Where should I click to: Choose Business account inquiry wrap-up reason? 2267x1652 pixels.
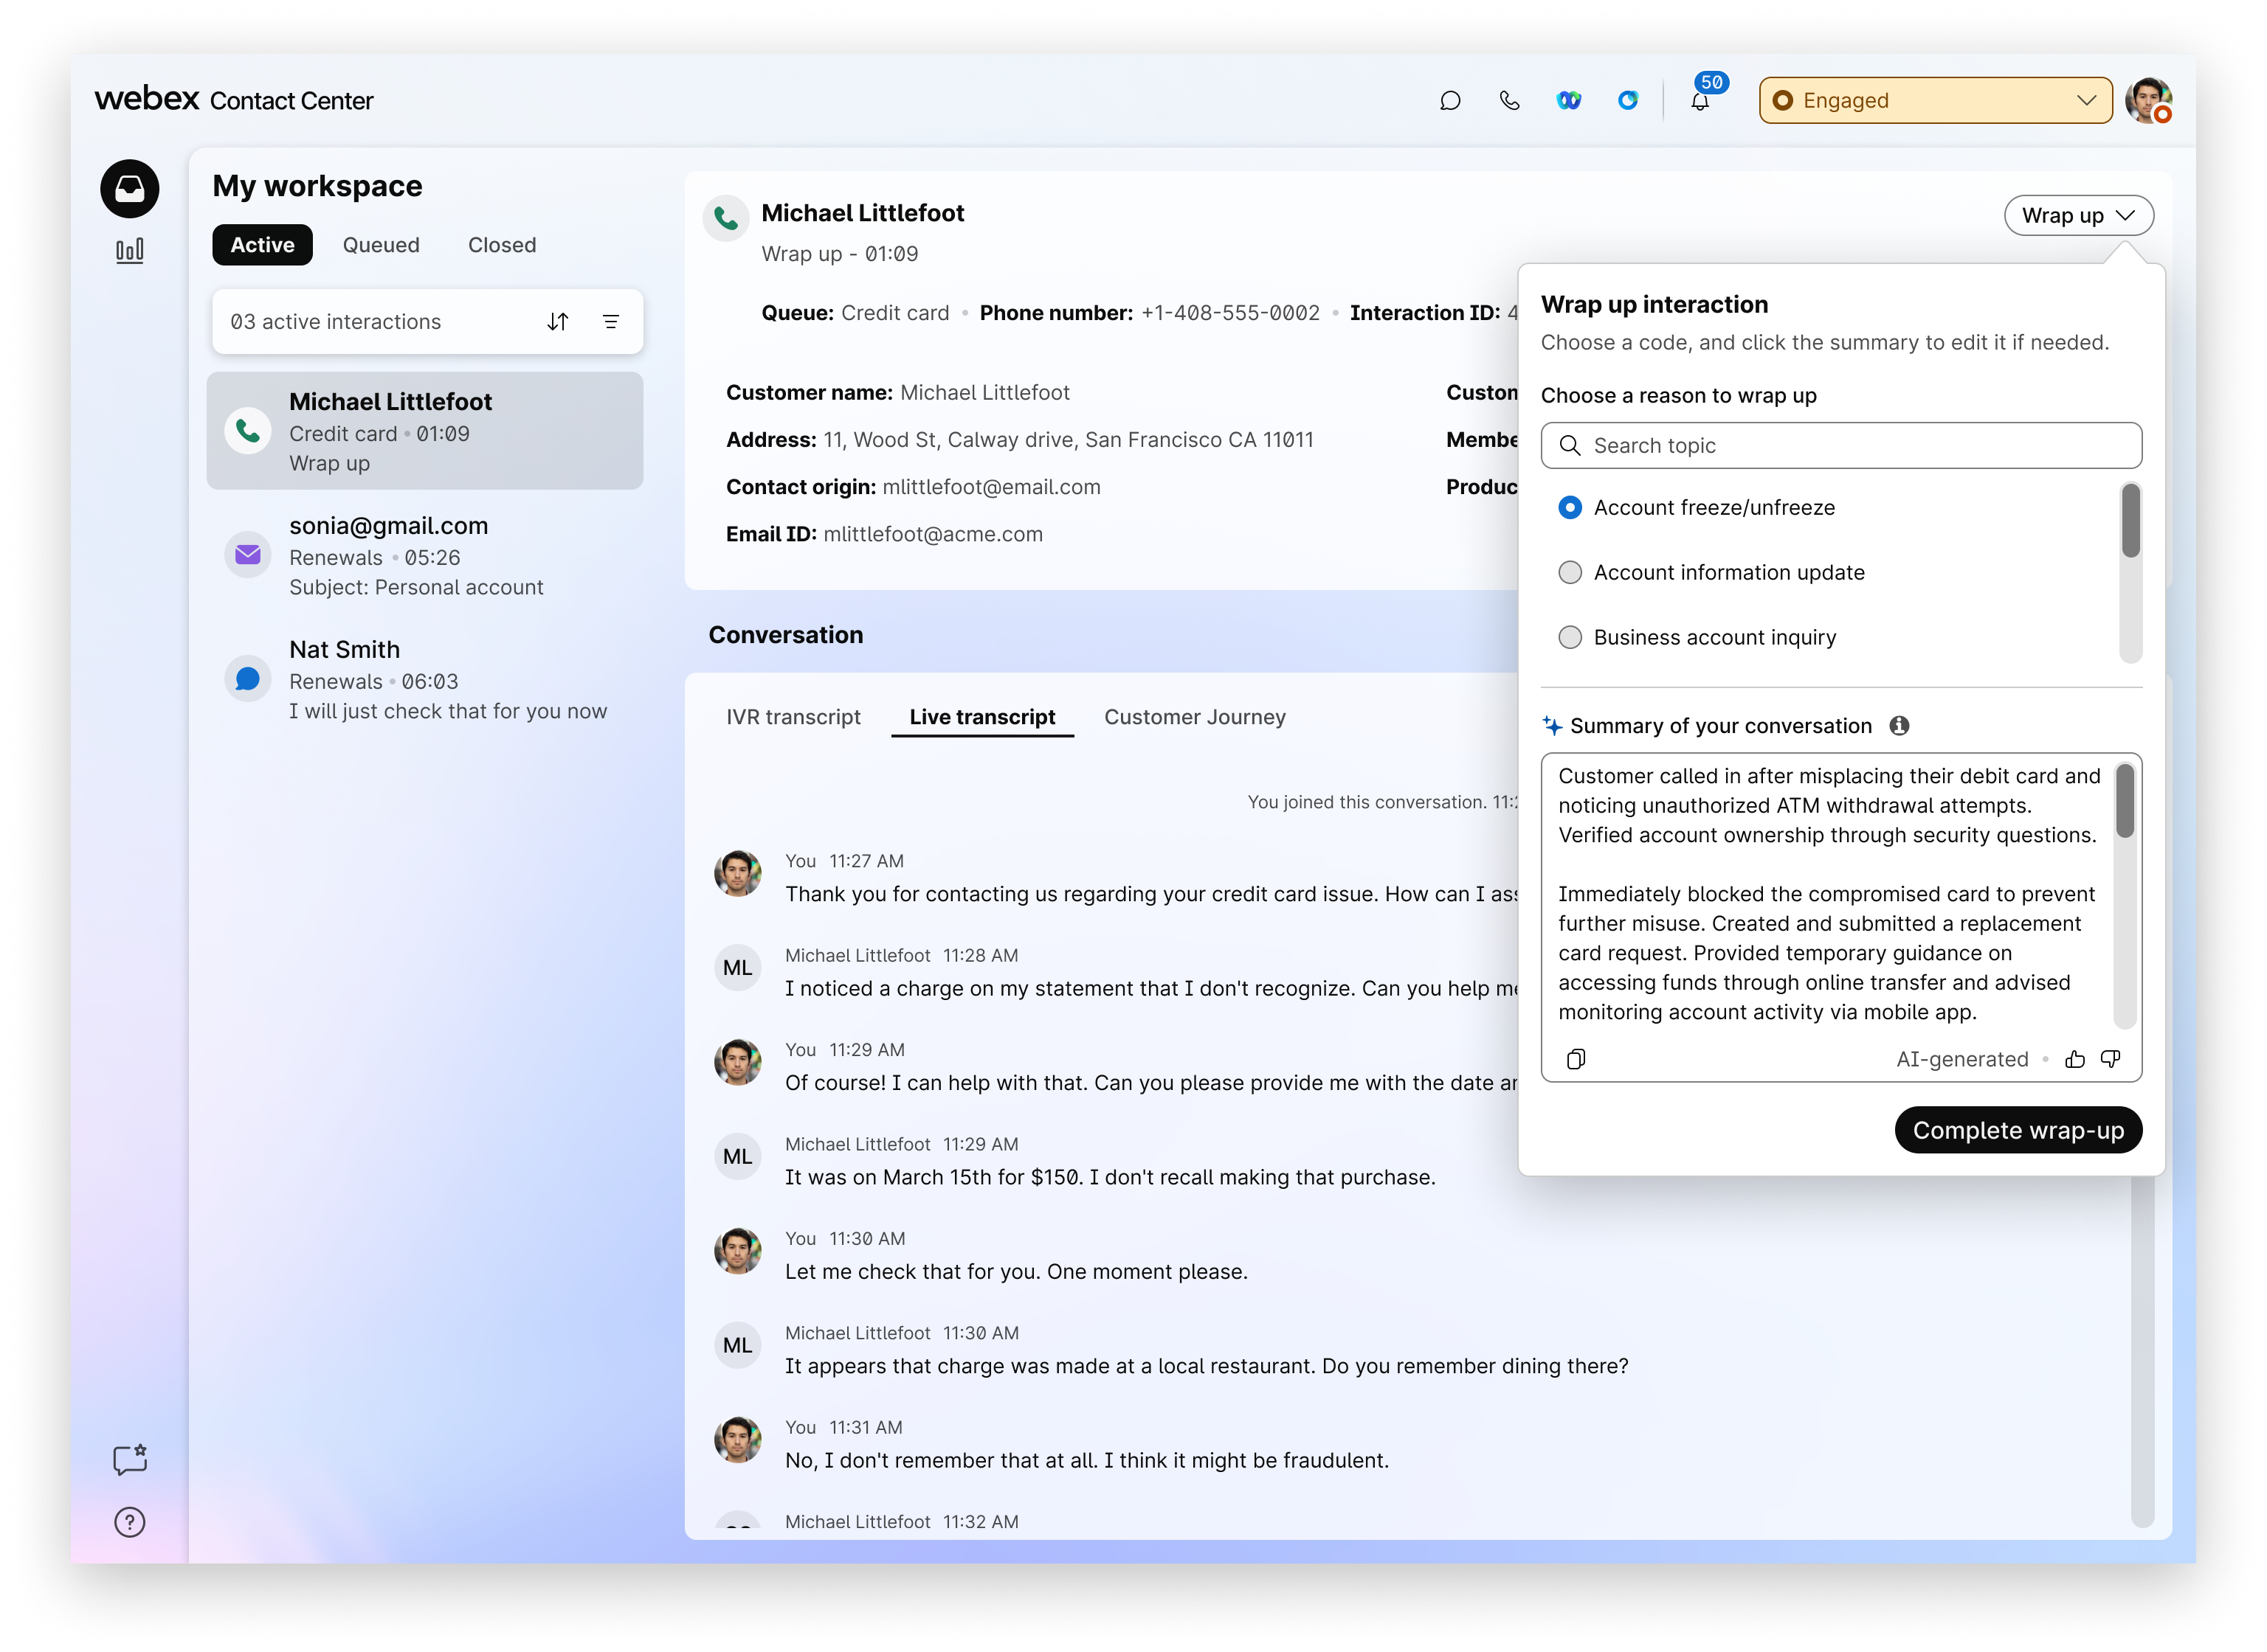click(1570, 638)
